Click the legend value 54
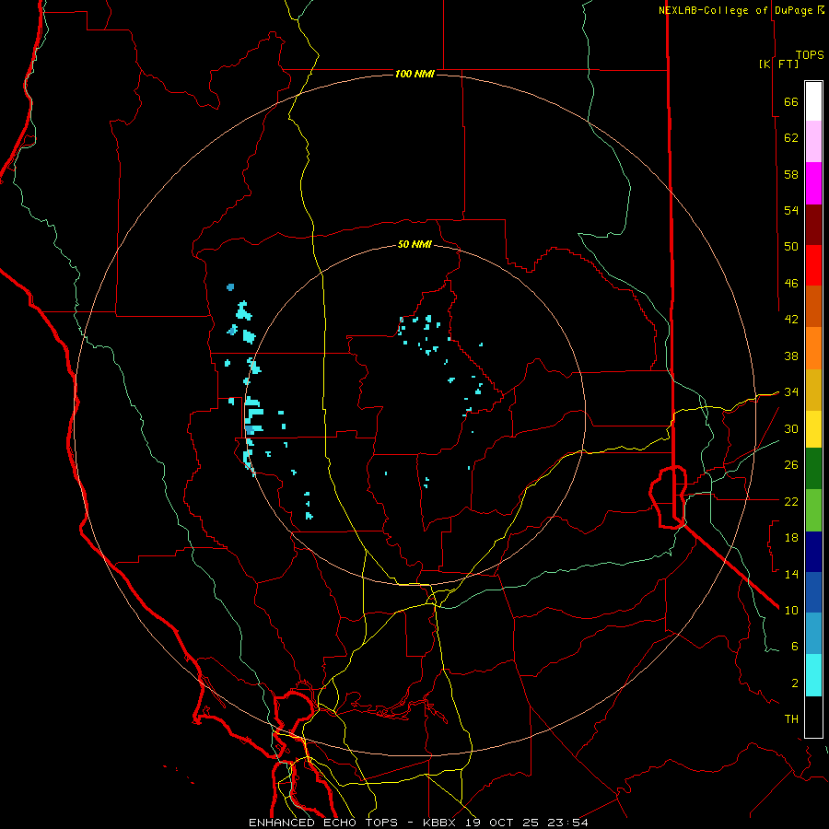829x829 pixels. 791,210
